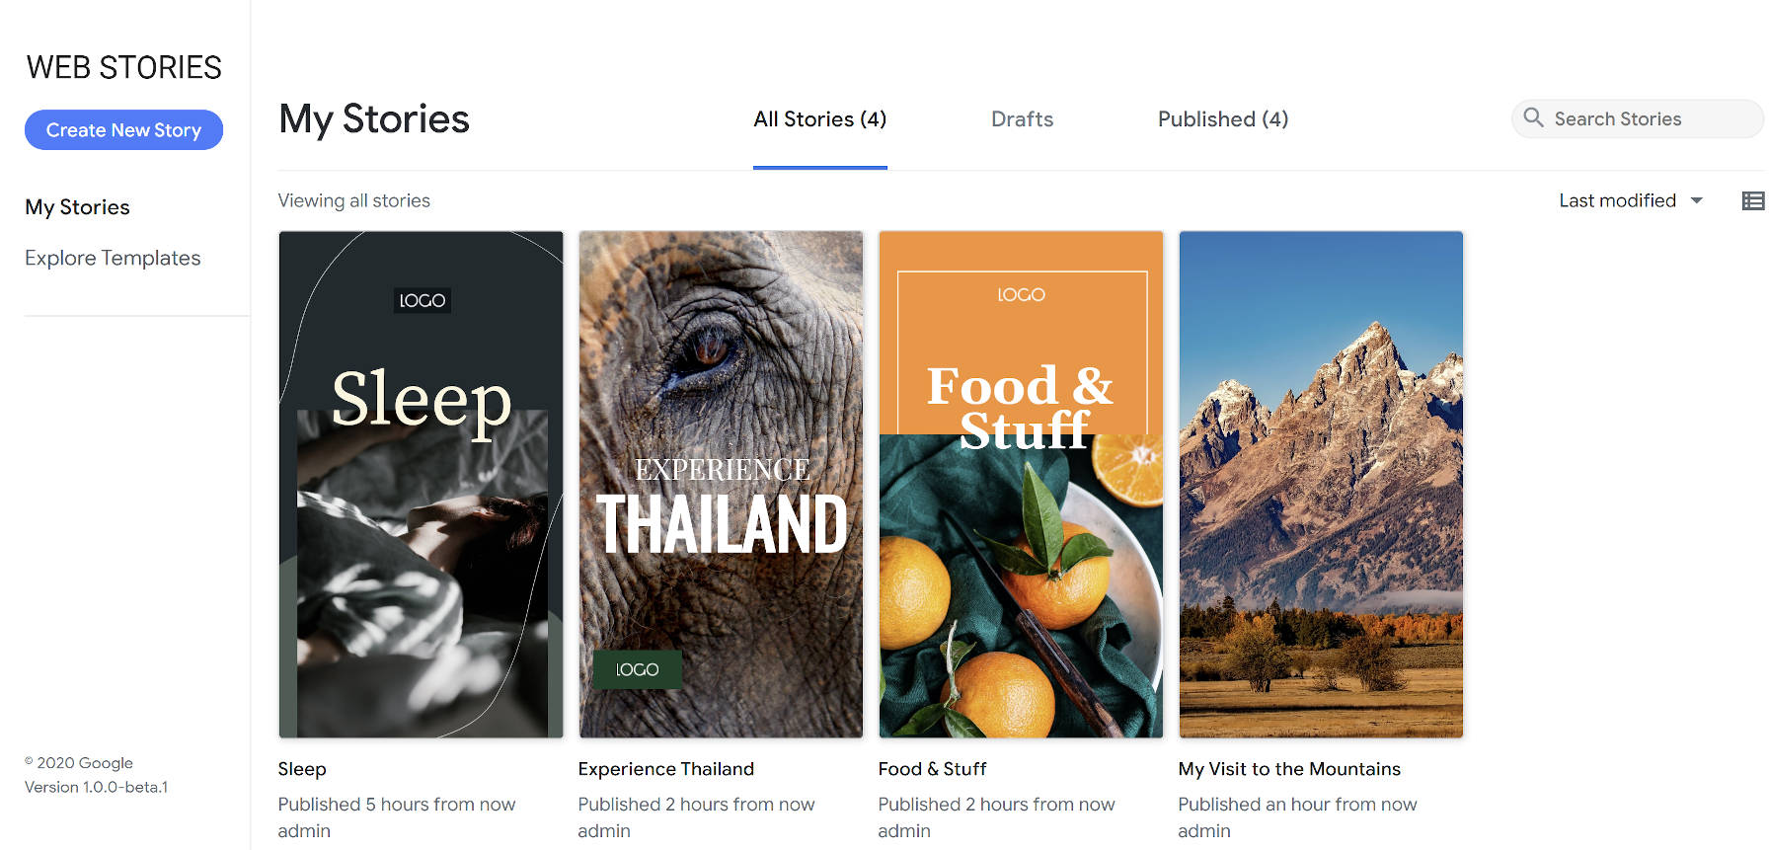
Task: Open the mountain landscape story thumbnail
Action: pyautogui.click(x=1321, y=484)
